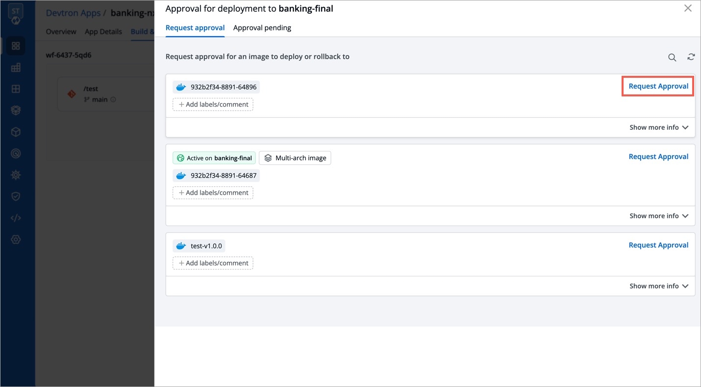
Task: Request Approval for test-v1.0.0 image
Action: [x=658, y=245]
